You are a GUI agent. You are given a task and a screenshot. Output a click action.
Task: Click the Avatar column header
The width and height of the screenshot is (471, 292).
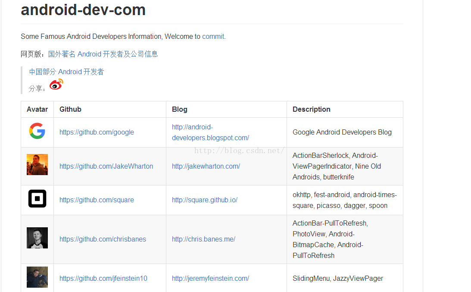tap(37, 110)
